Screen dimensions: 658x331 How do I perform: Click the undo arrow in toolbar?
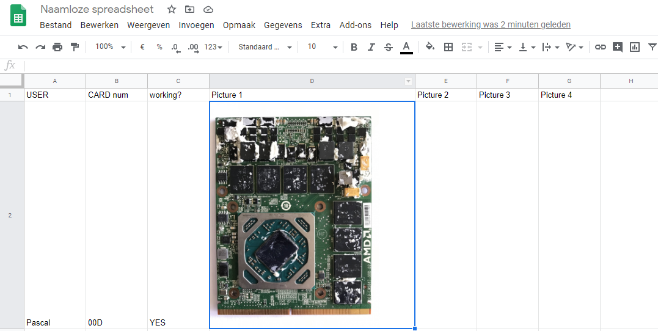click(x=23, y=47)
